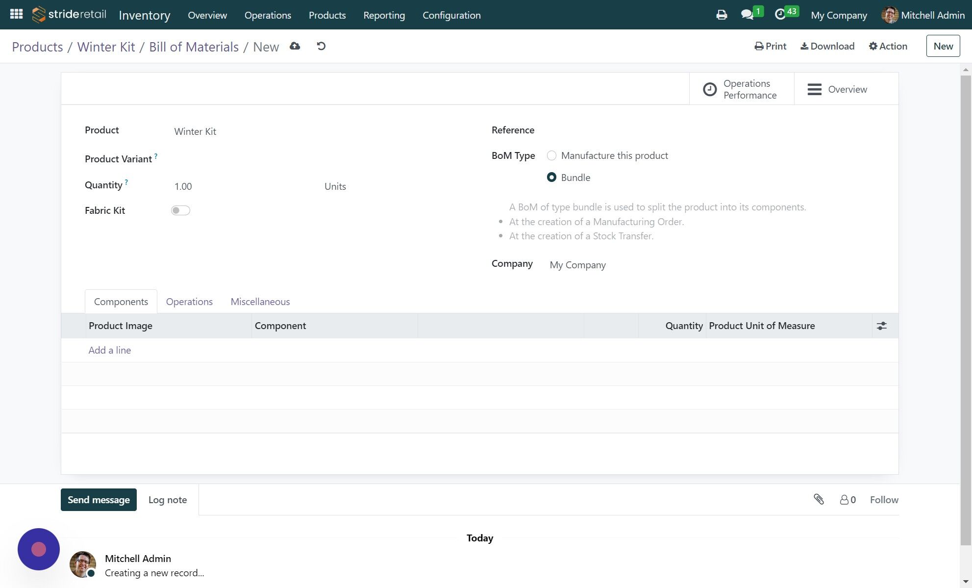Click the Quantity help question mark
The image size is (972, 588).
tap(126, 182)
